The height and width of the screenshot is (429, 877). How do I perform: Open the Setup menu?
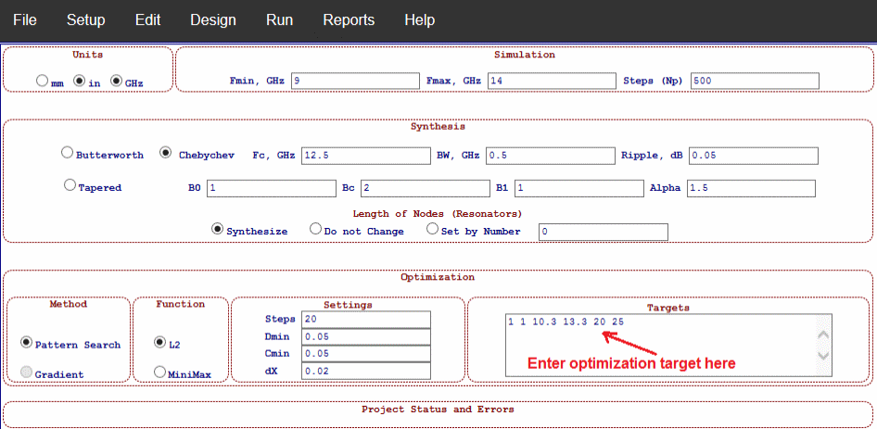85,19
